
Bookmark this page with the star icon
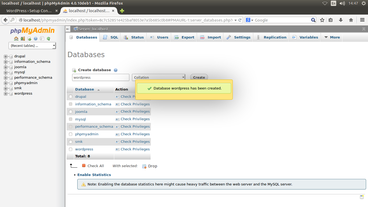[x=322, y=20]
